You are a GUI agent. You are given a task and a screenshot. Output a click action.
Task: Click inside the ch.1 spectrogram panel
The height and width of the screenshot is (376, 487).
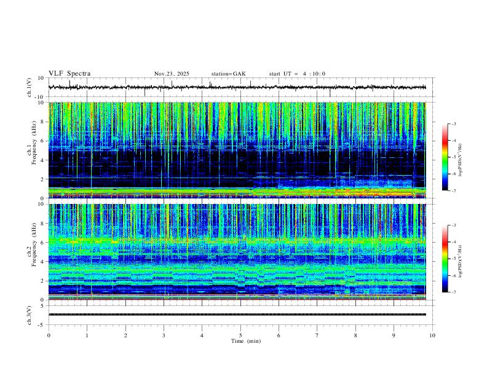point(237,150)
